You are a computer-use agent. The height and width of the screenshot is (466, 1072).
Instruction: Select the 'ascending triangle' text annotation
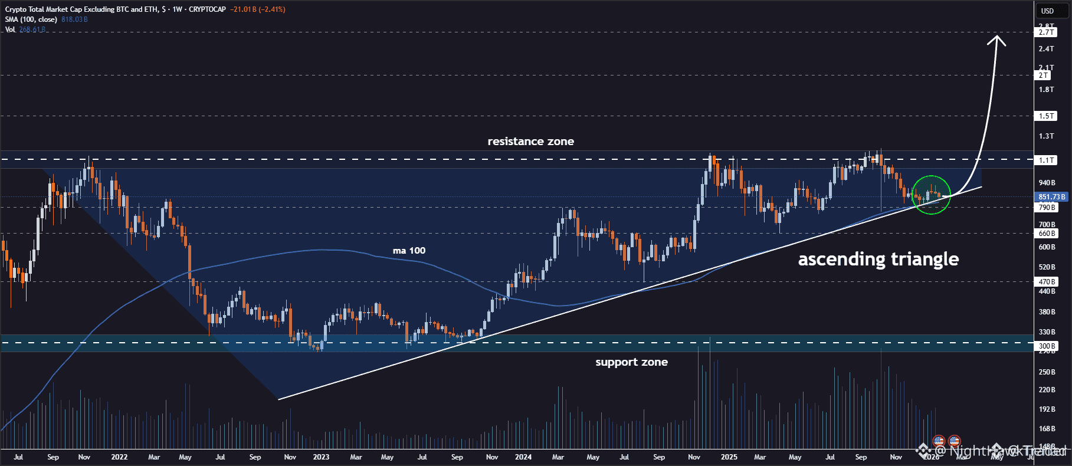click(x=878, y=259)
